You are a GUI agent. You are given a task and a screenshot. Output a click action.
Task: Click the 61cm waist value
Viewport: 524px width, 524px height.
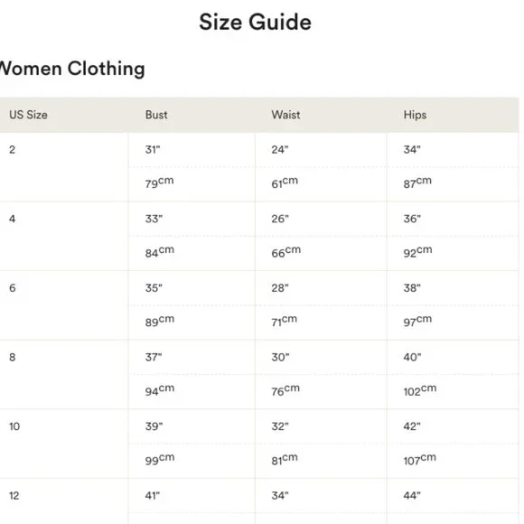(x=285, y=182)
